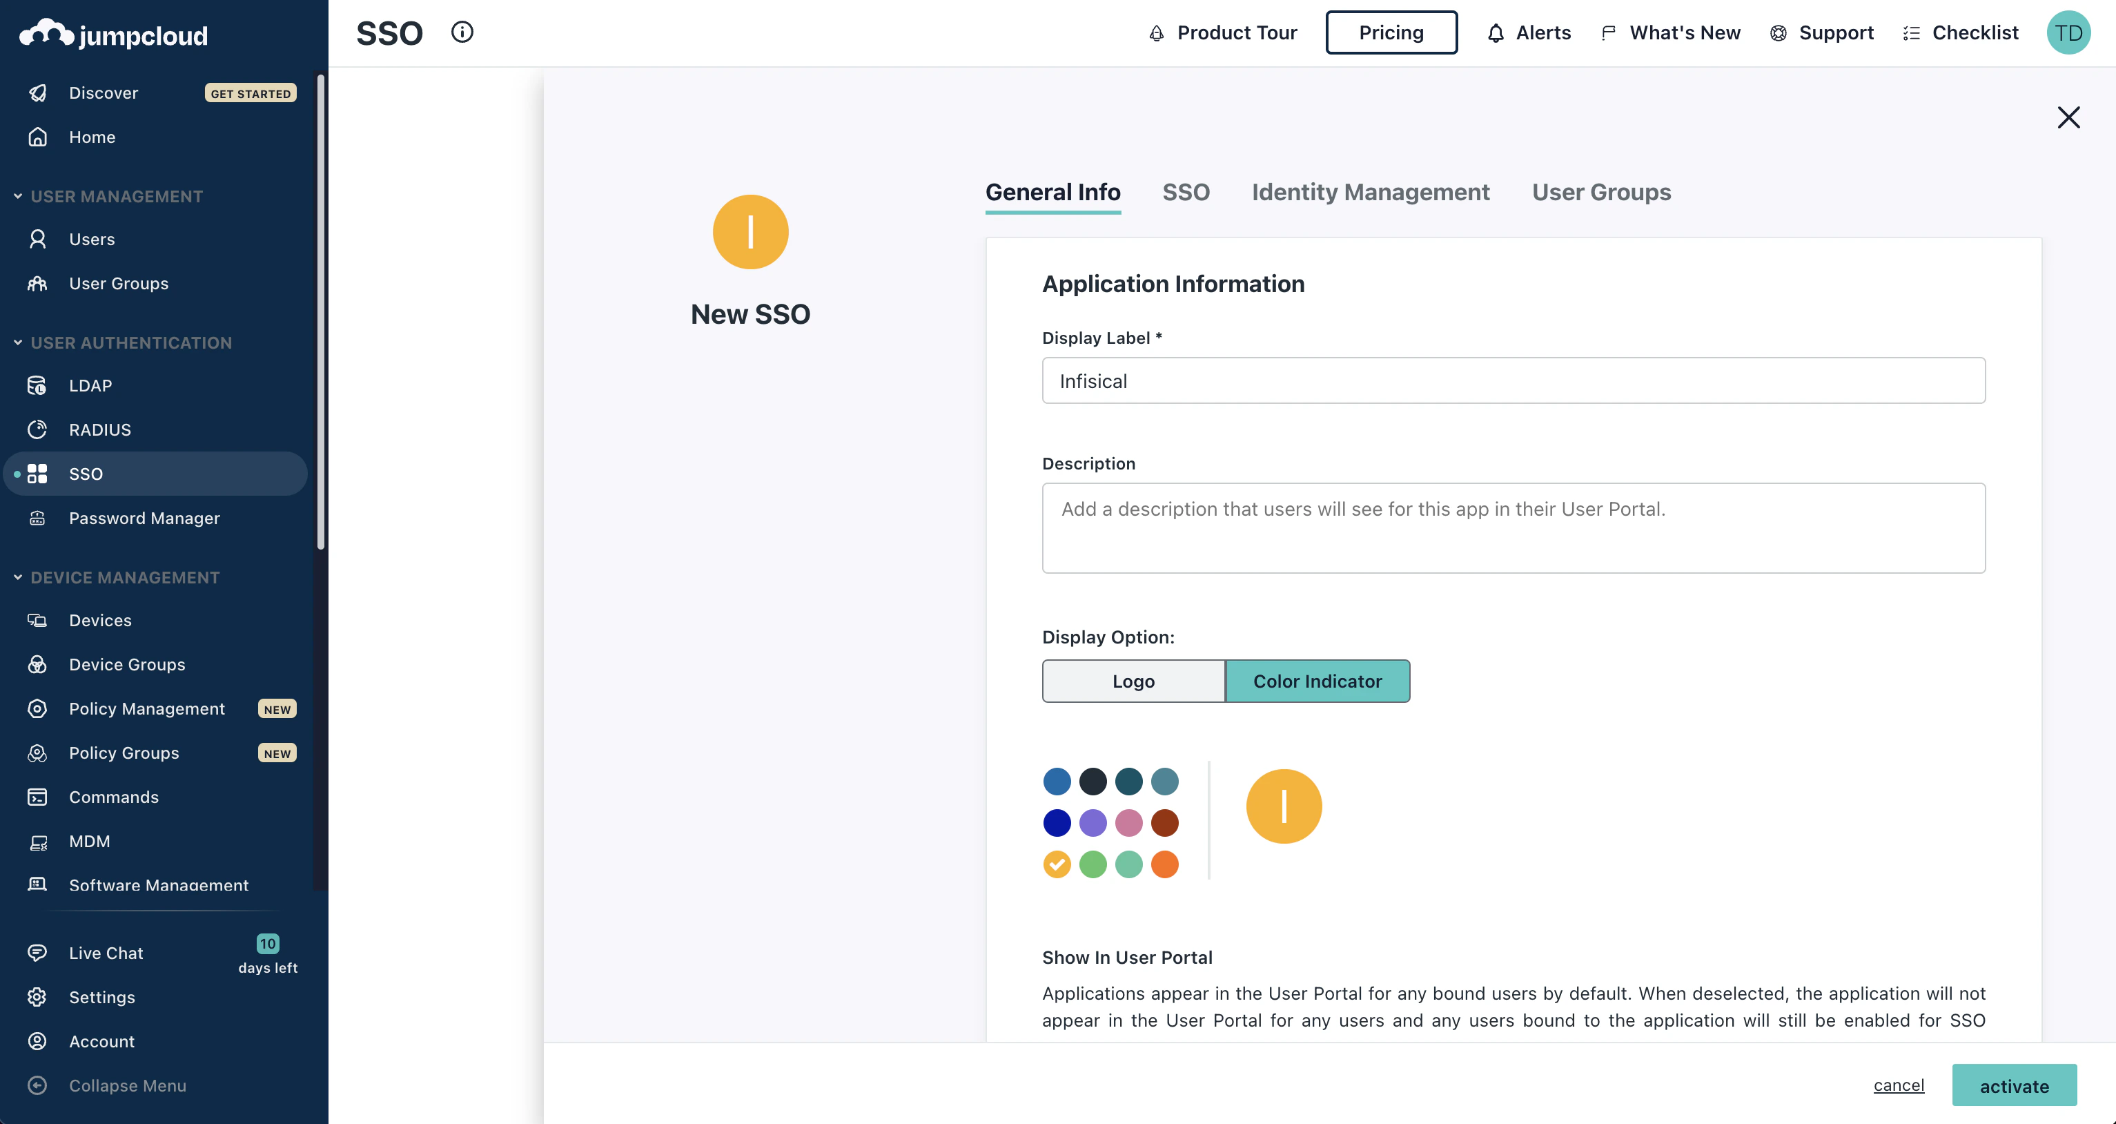Click the activate button
Viewport: 2116px width, 1124px height.
coord(2014,1086)
